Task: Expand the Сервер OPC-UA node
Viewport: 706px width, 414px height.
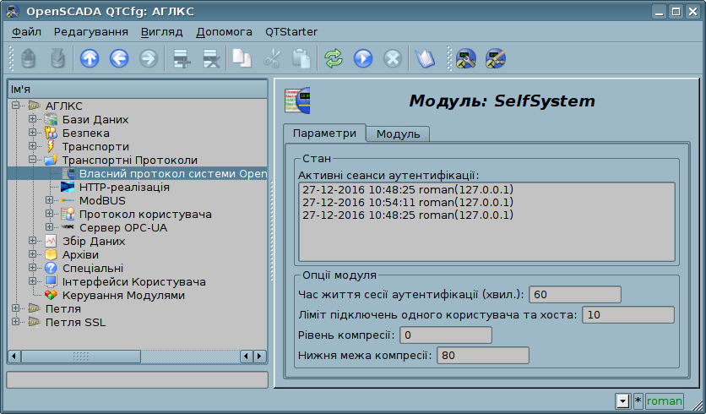Action: (50, 227)
